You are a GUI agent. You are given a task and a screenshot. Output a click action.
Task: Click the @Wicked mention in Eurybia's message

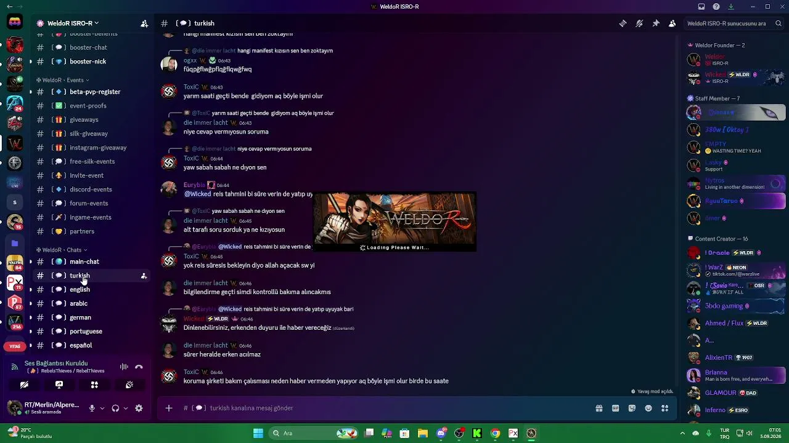click(x=197, y=194)
